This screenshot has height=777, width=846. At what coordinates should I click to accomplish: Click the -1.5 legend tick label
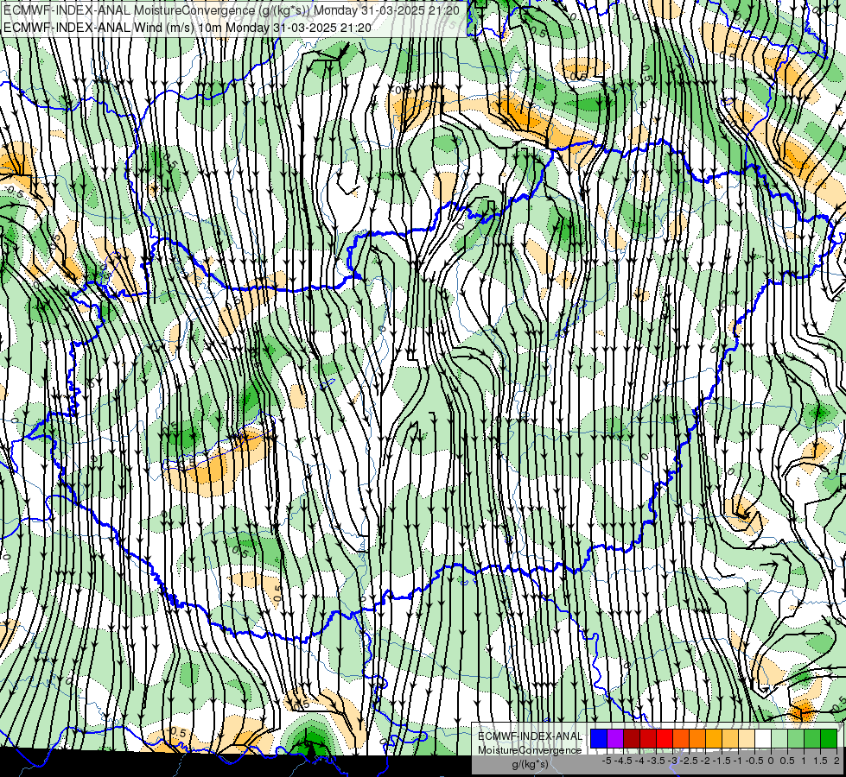[722, 761]
